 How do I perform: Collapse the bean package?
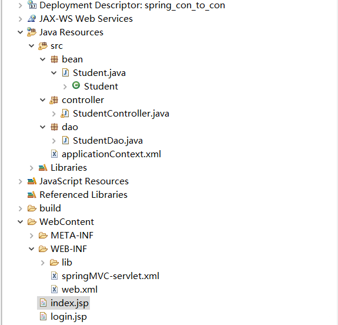coord(43,59)
